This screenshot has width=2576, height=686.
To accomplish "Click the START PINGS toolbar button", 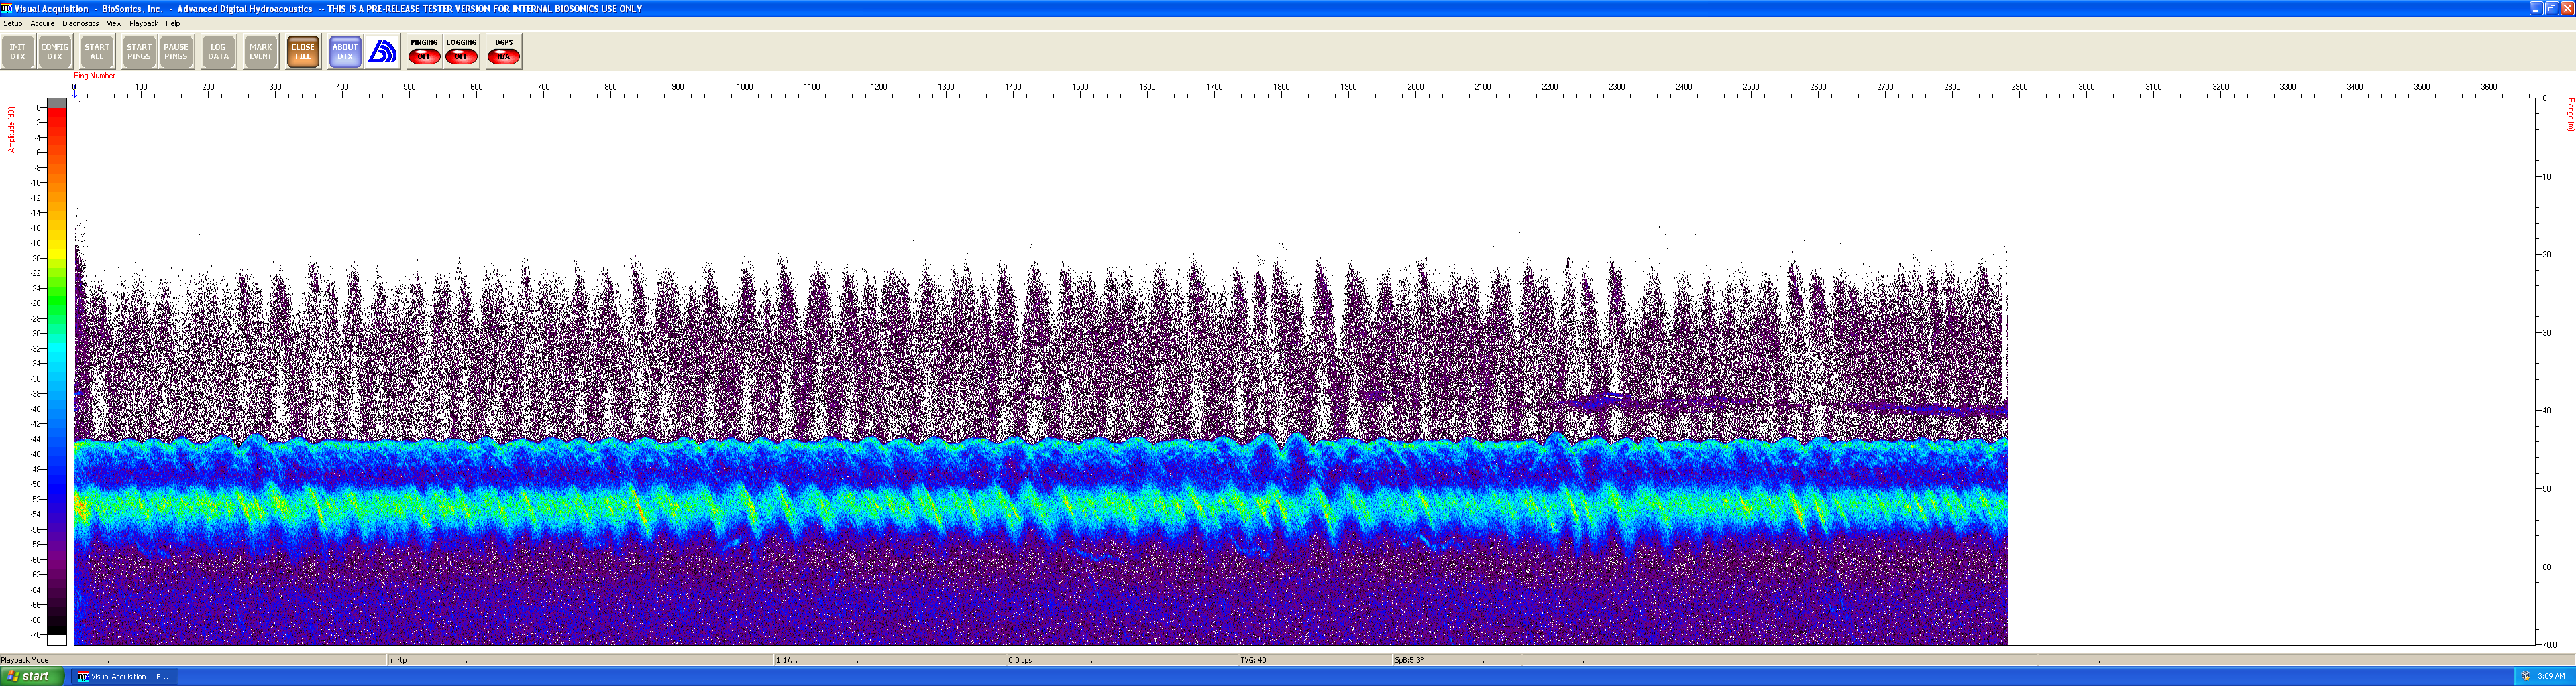I will pyautogui.click(x=139, y=52).
